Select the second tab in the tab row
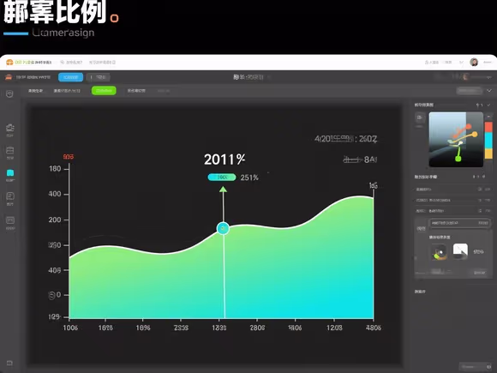The height and width of the screenshot is (373, 497). point(67,91)
